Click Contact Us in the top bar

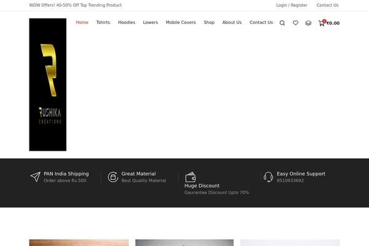[327, 5]
